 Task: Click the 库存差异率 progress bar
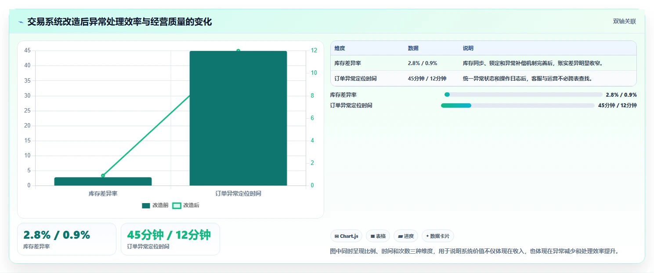[x=524, y=95]
